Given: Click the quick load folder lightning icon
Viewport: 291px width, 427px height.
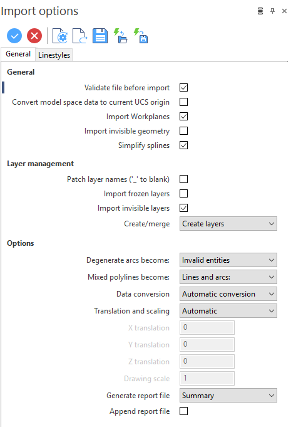Looking at the screenshot, I should point(120,36).
